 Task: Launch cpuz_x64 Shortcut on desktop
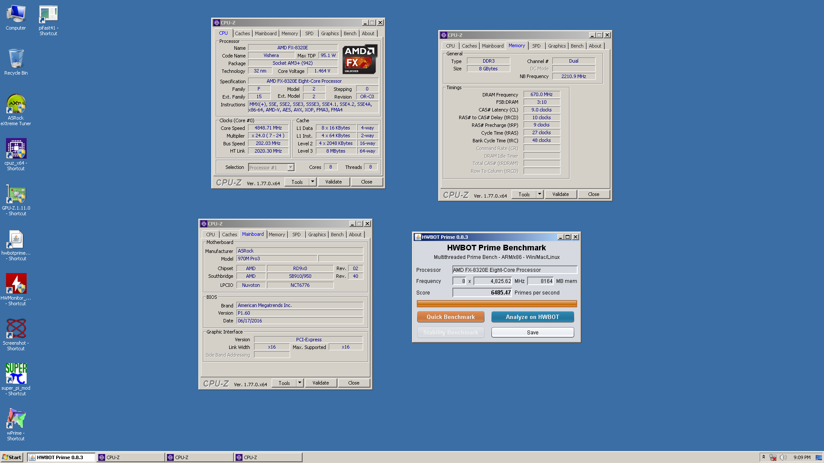tap(16, 154)
